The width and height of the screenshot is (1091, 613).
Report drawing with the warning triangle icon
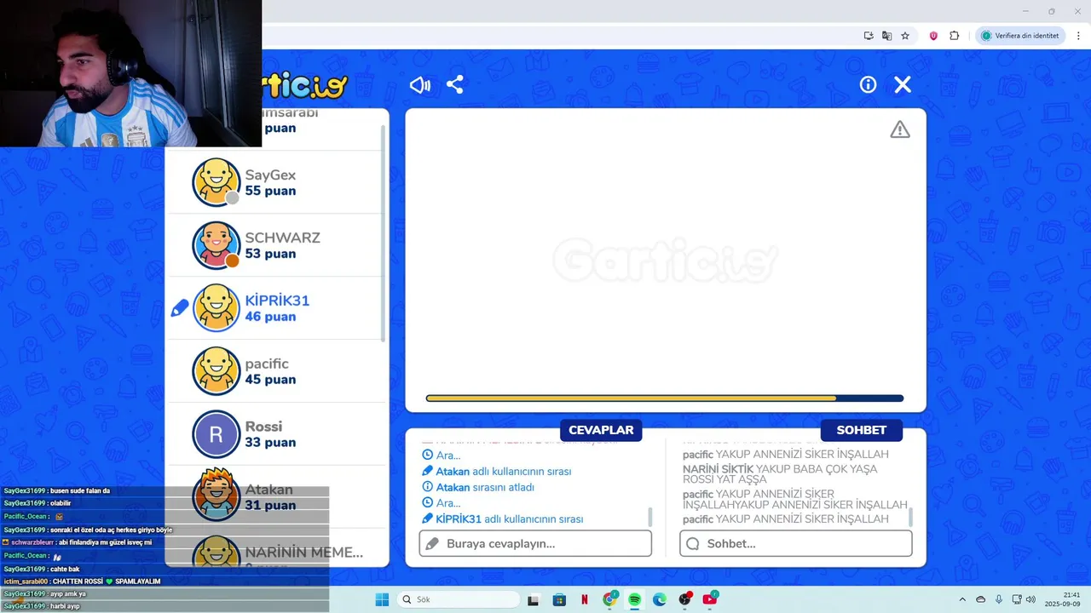pos(900,129)
